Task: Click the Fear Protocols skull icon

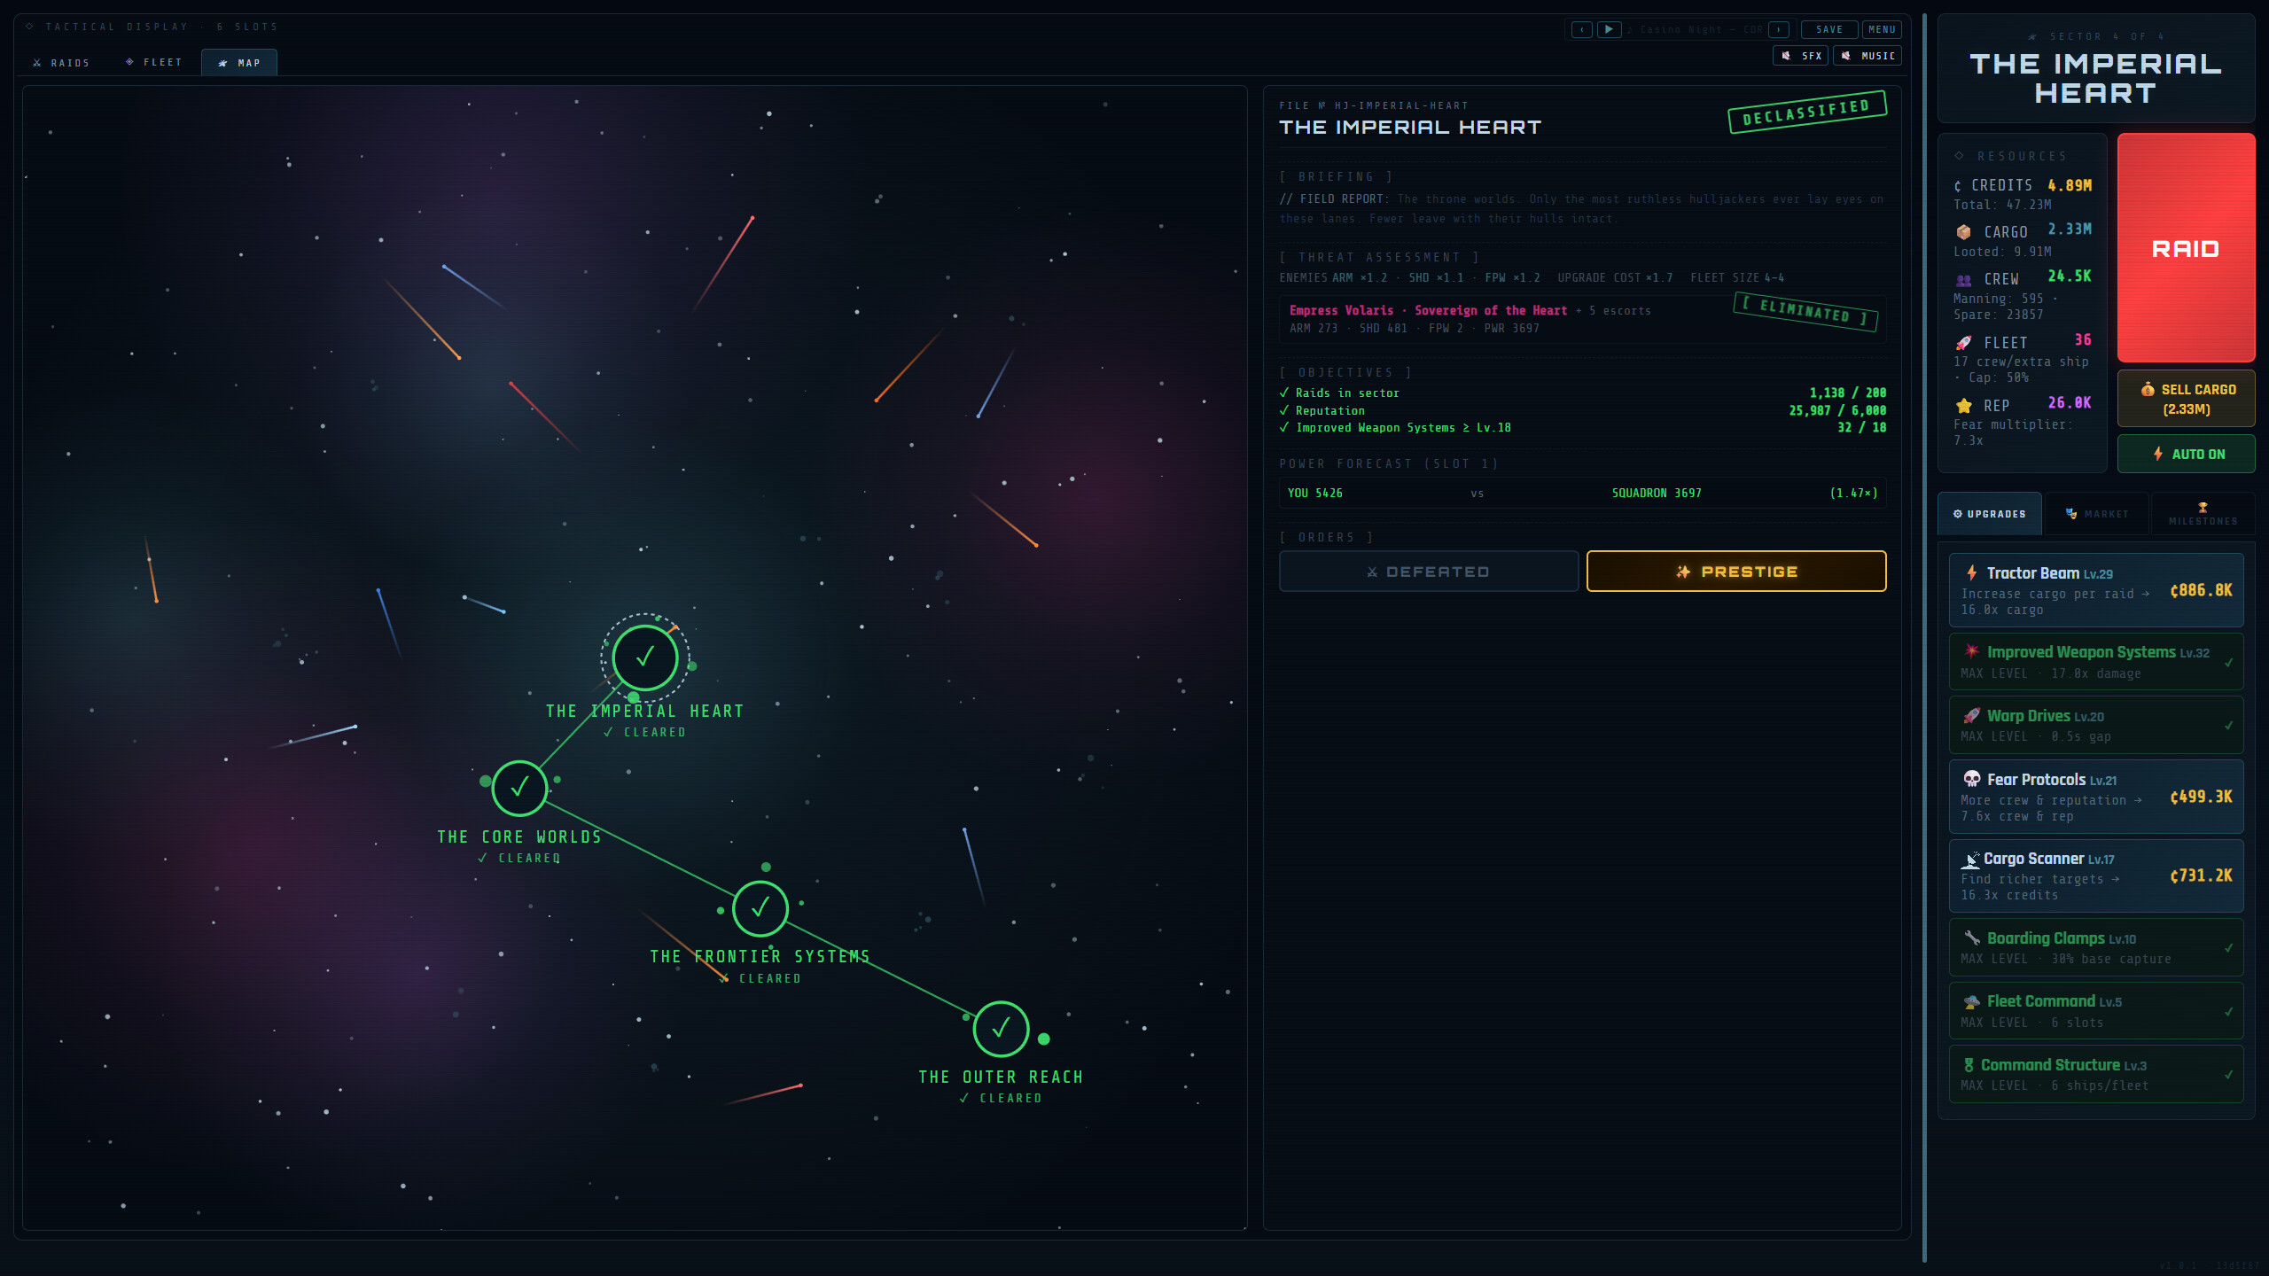Action: (x=1971, y=779)
